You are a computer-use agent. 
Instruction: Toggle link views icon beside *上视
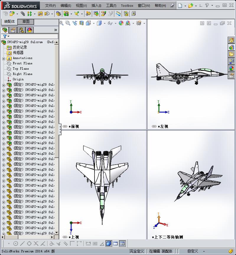pos(65,237)
